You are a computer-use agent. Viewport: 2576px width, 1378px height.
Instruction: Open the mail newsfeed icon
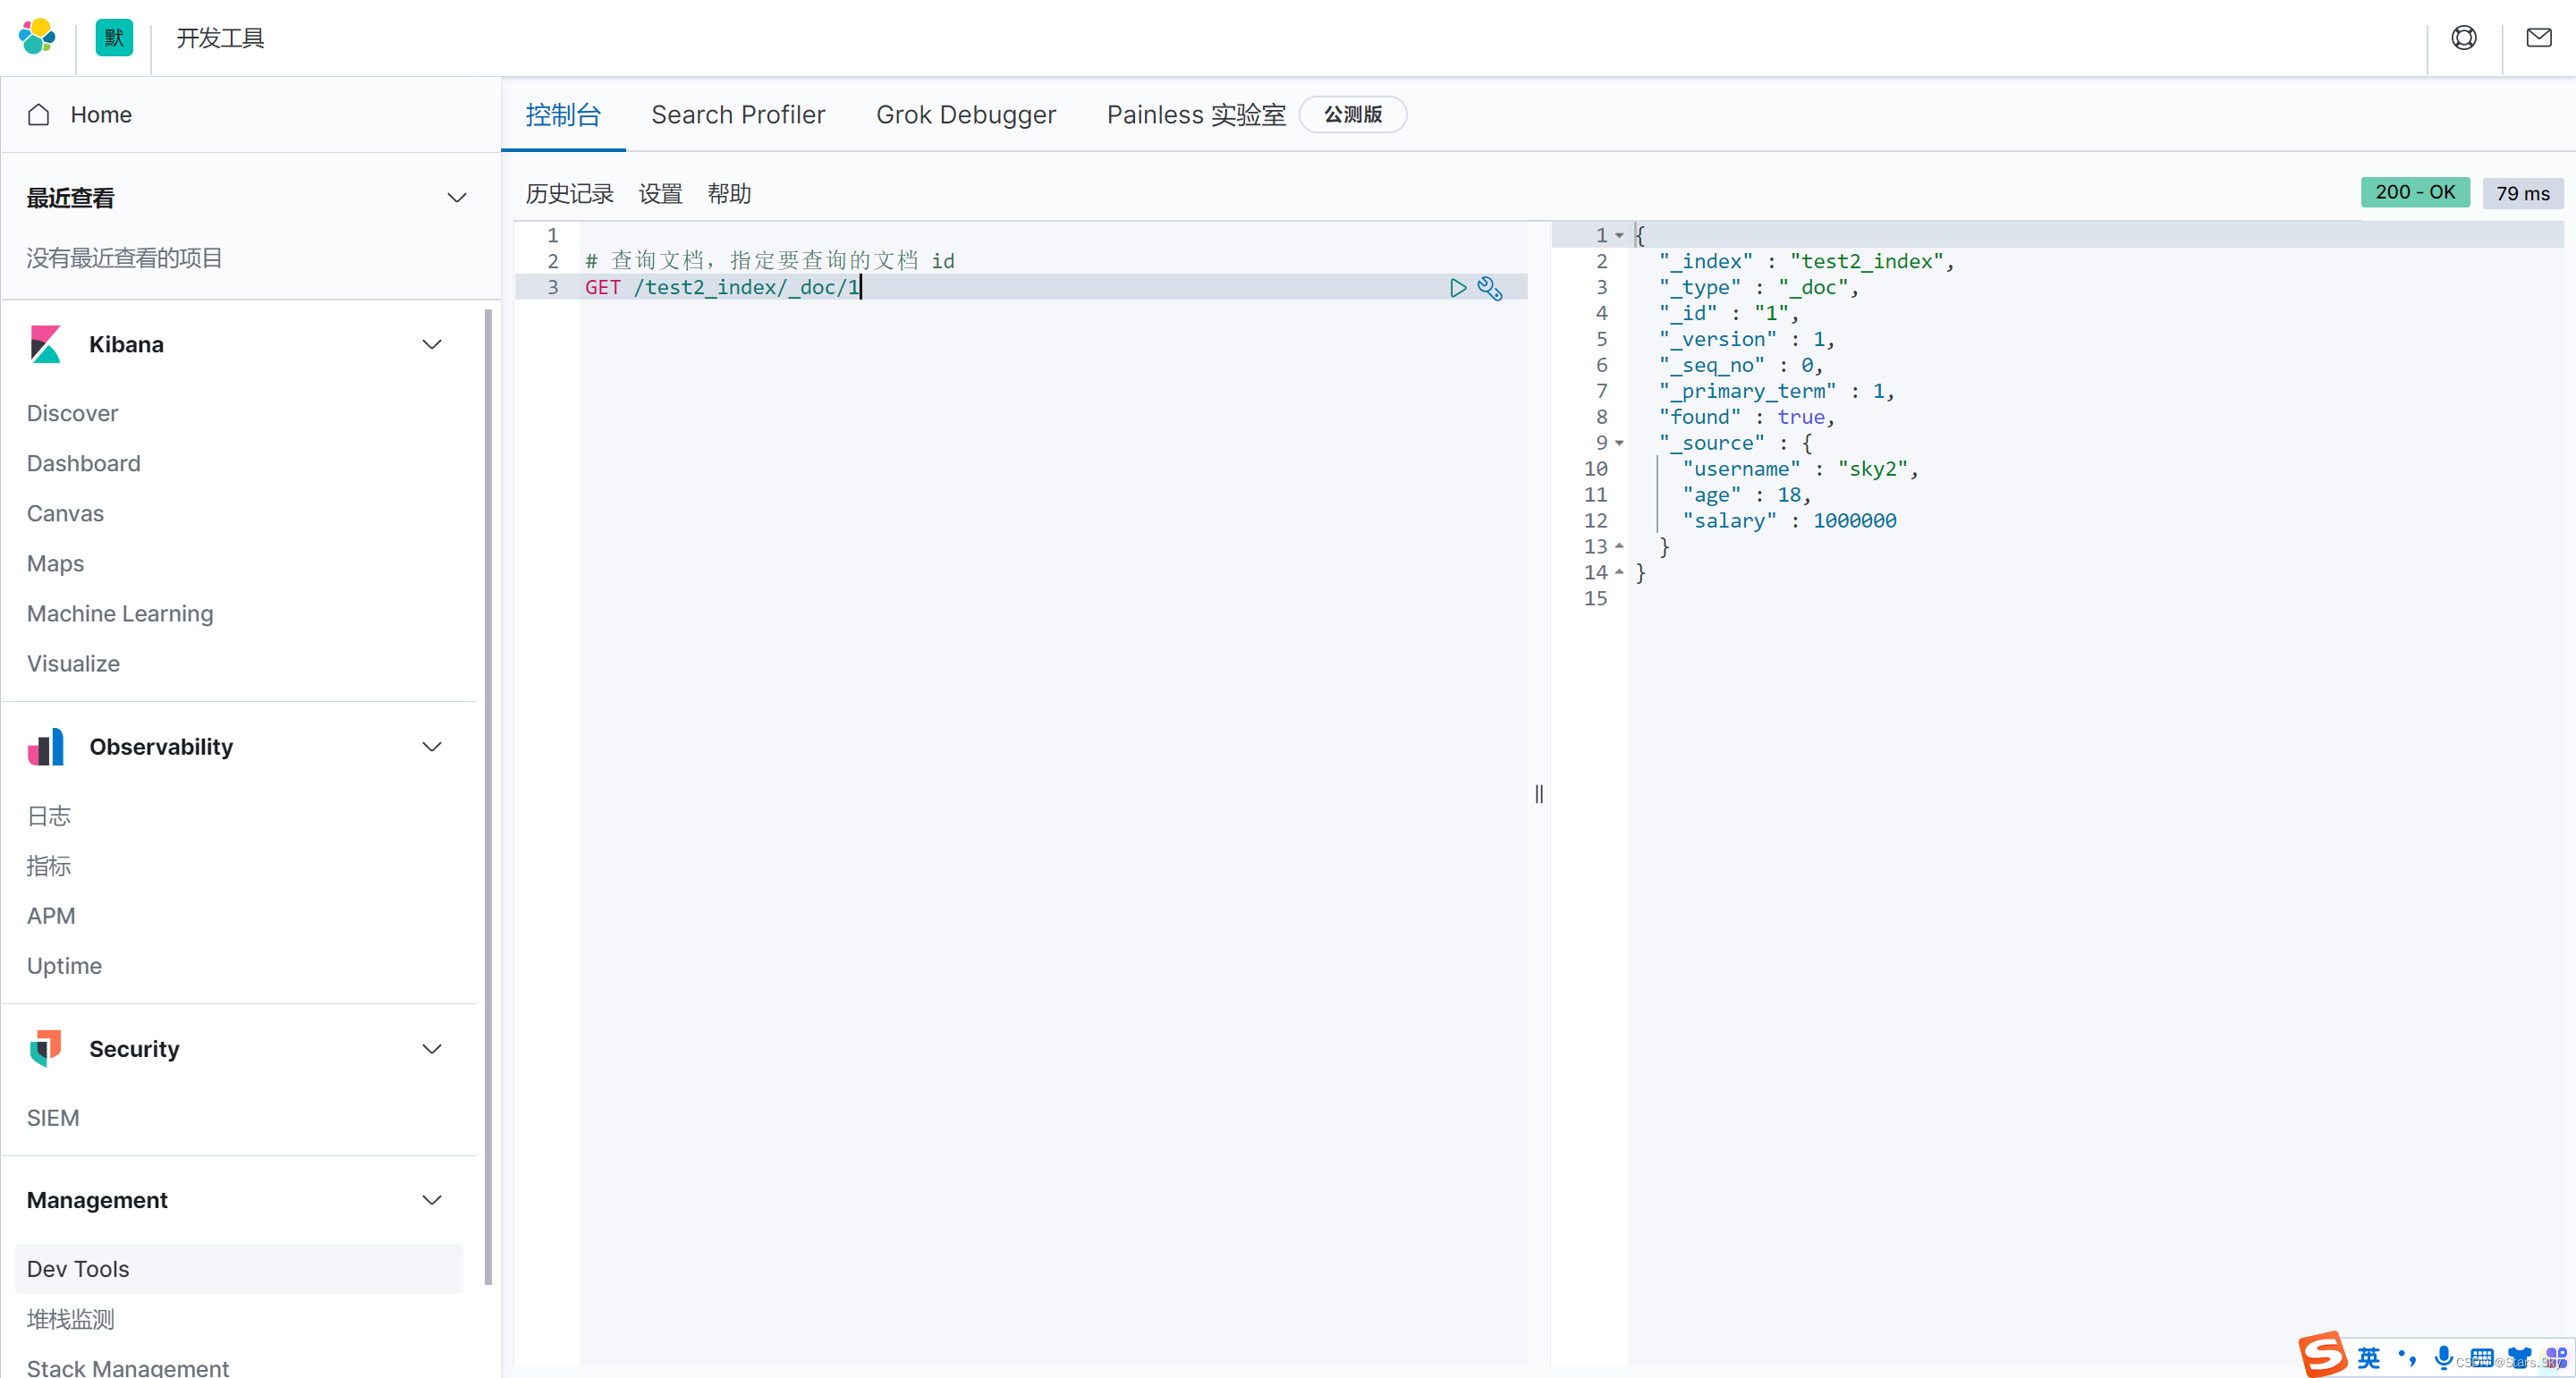pyautogui.click(x=2538, y=38)
